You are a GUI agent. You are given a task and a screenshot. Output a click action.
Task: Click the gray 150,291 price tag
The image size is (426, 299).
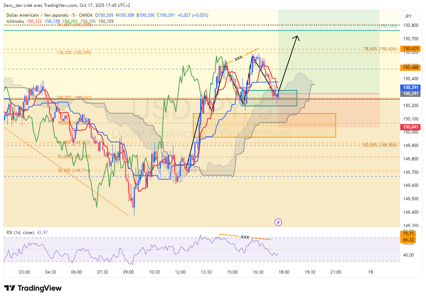pyautogui.click(x=410, y=94)
